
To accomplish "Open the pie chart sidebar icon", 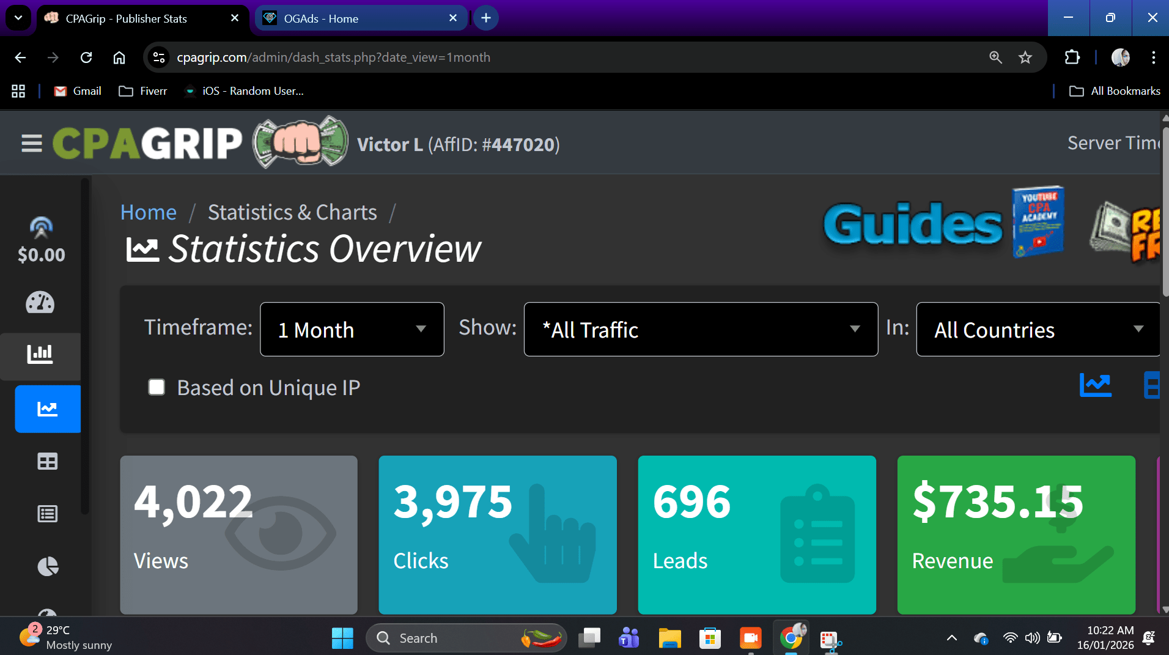I will [x=48, y=566].
